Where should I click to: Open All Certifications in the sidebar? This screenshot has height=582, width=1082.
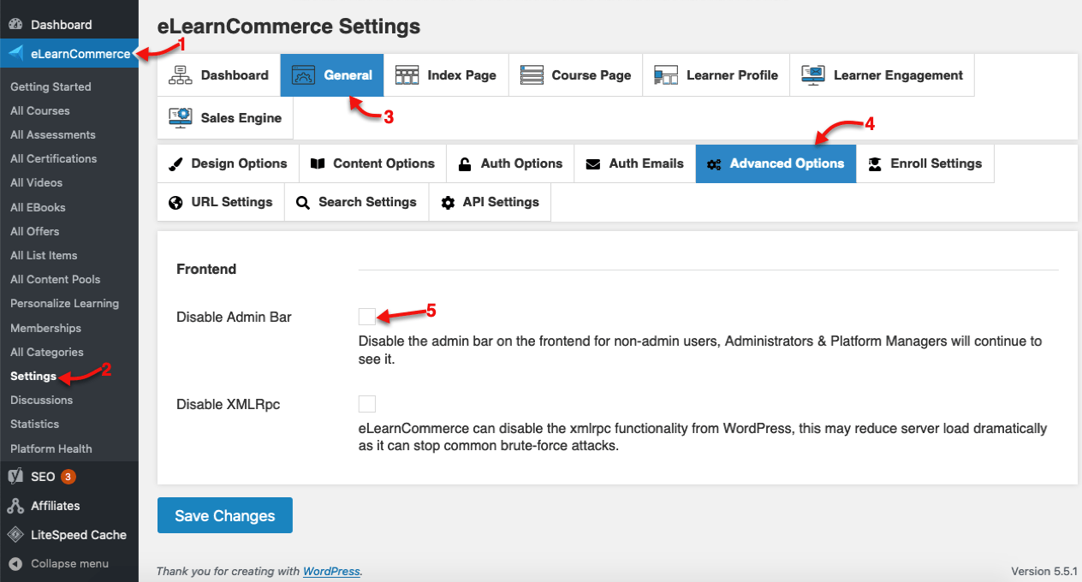point(54,158)
